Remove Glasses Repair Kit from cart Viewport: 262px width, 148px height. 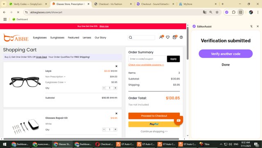tap(116, 114)
